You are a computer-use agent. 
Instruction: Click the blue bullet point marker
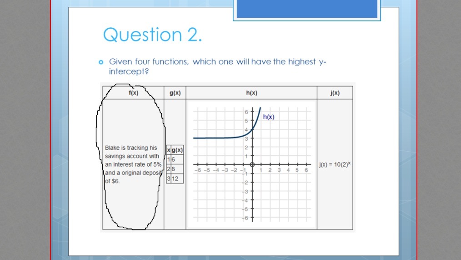[101, 62]
